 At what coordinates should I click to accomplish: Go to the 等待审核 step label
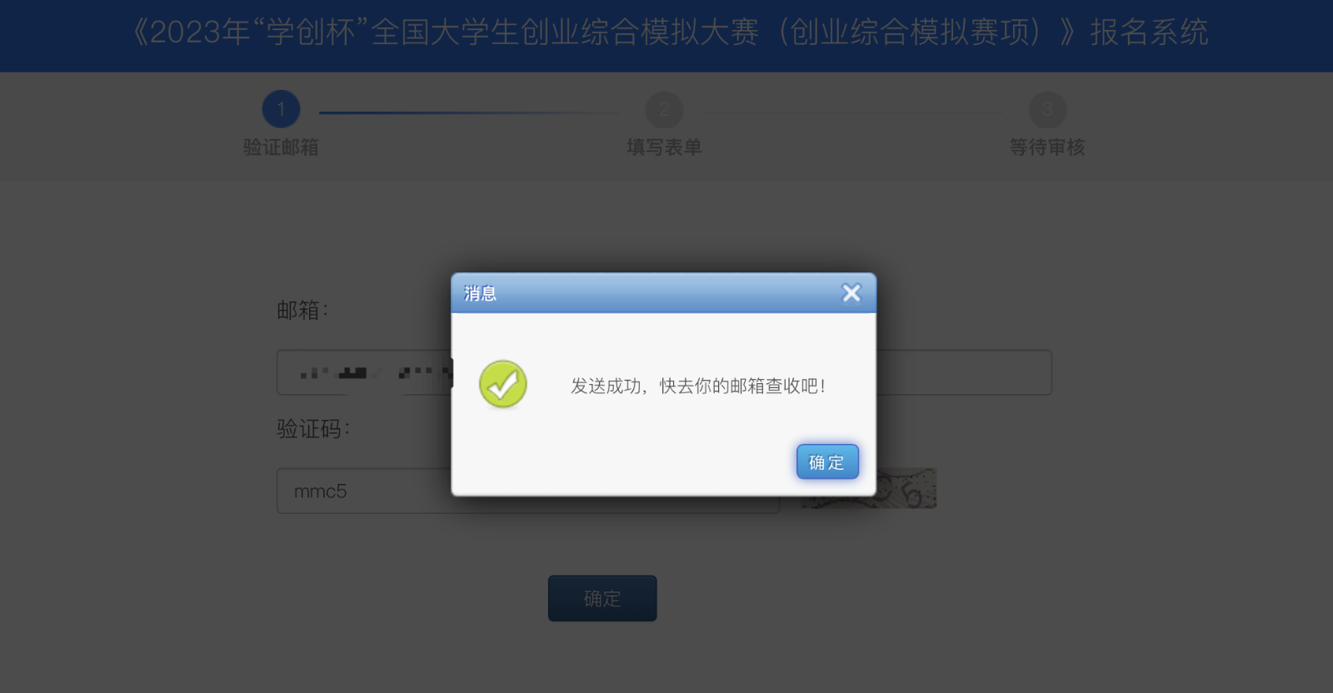(x=1047, y=147)
